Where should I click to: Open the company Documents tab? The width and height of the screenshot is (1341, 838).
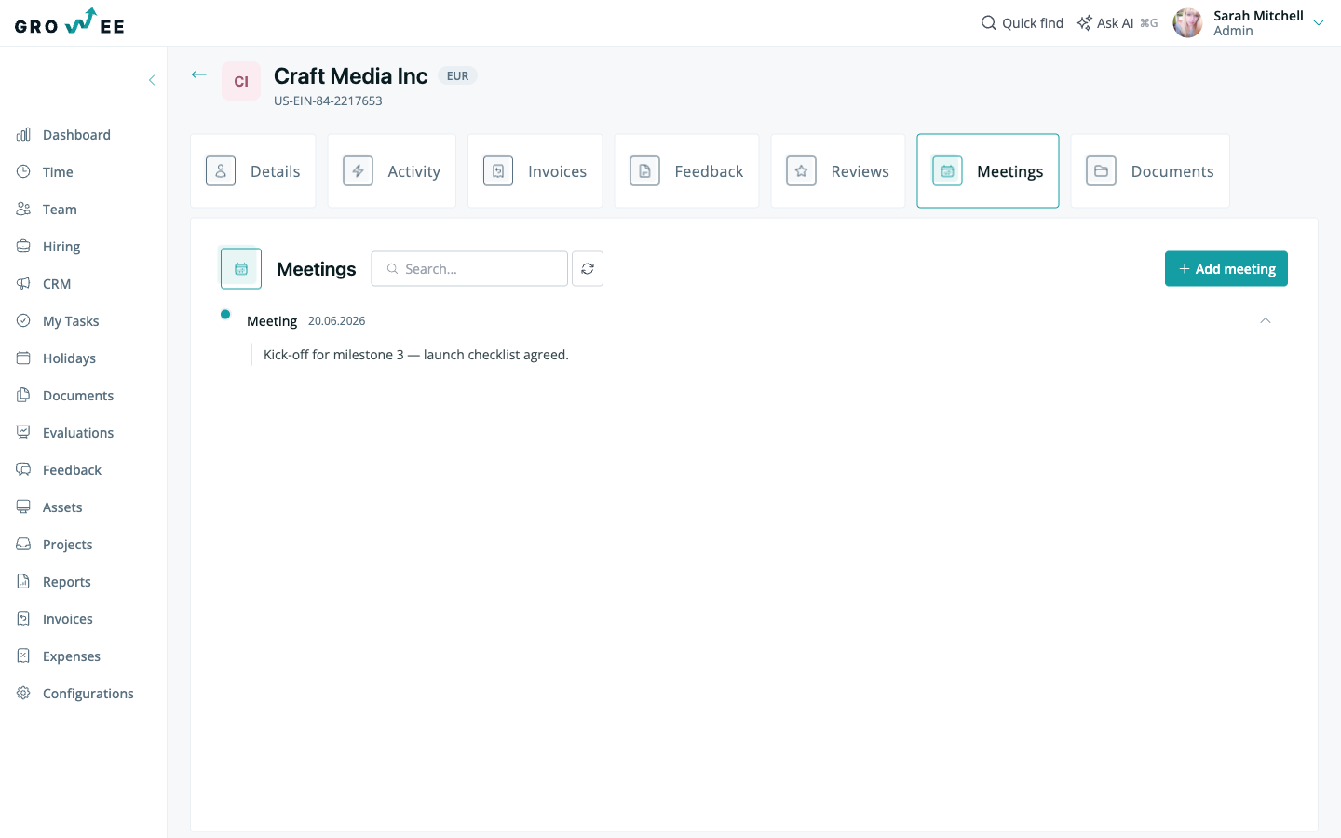(x=1150, y=171)
